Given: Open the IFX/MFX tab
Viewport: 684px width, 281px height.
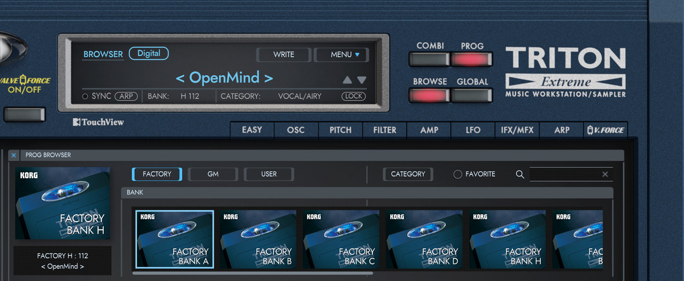Looking at the screenshot, I should 517,130.
